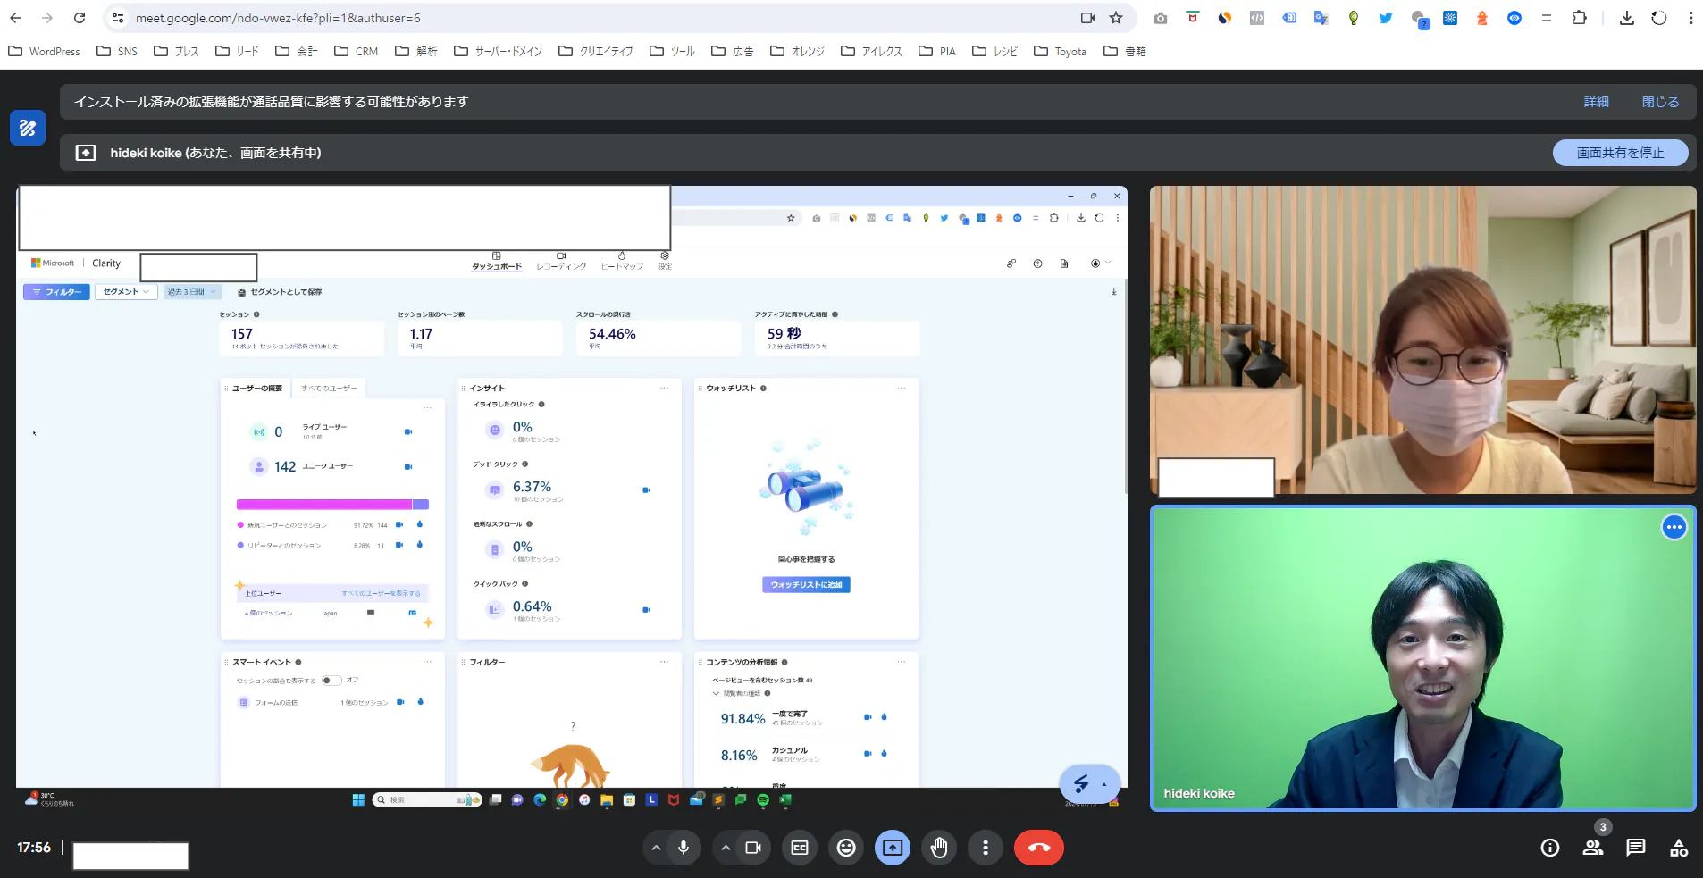Viewport: 1703px width, 878px height.
Task: Open the in-call chat panel
Action: (1635, 848)
